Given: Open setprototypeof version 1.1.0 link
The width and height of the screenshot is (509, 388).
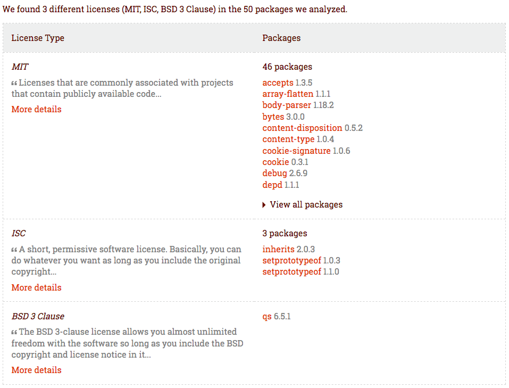Looking at the screenshot, I should [291, 271].
